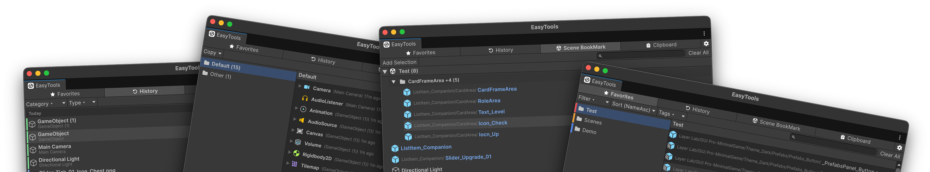Click the Animation component icon
The width and height of the screenshot is (930, 172).
[303, 109]
